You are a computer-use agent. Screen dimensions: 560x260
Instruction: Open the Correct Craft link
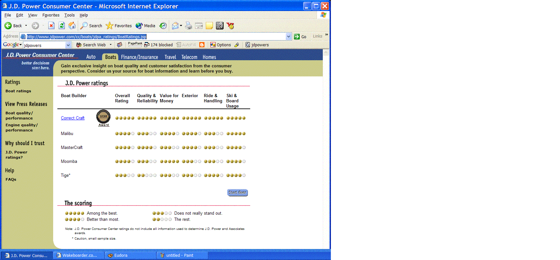pos(73,118)
